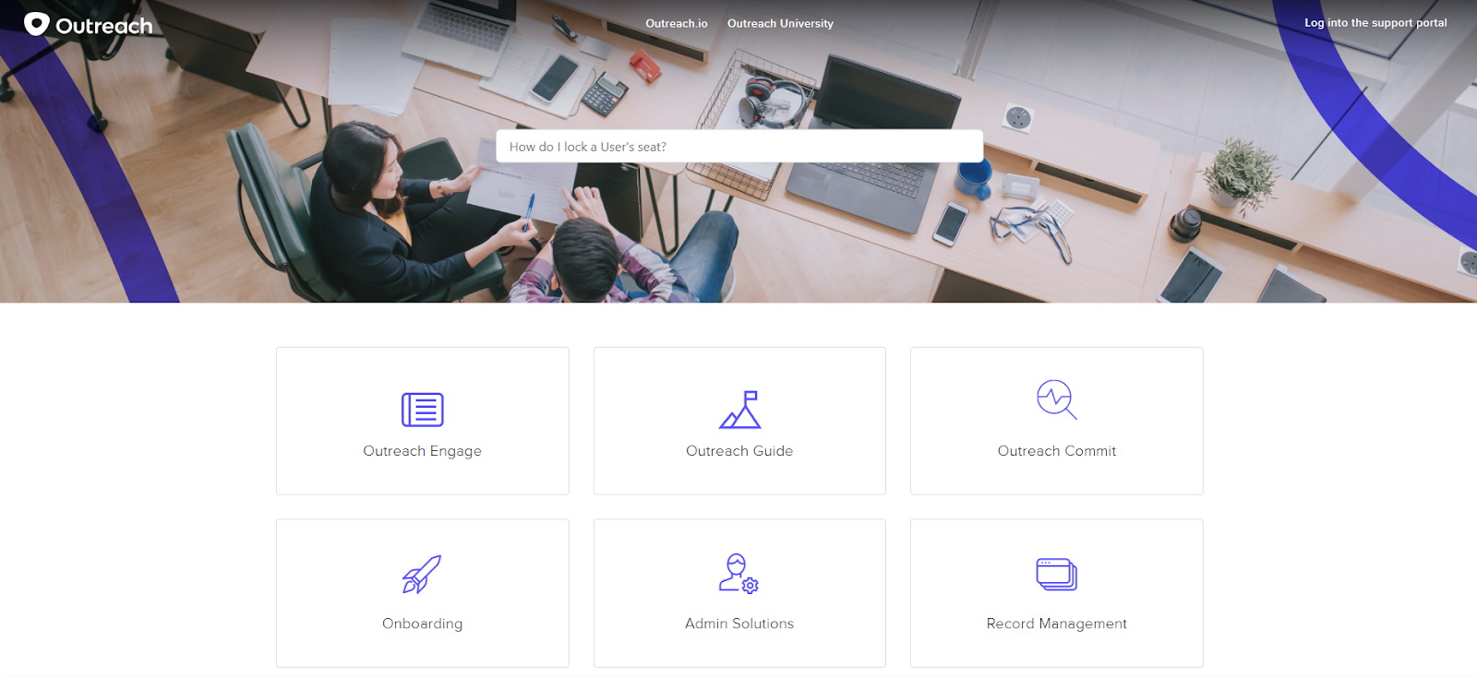Viewport: 1477px width, 678px height.
Task: Open the Admin Solutions user gear icon
Action: click(x=739, y=574)
